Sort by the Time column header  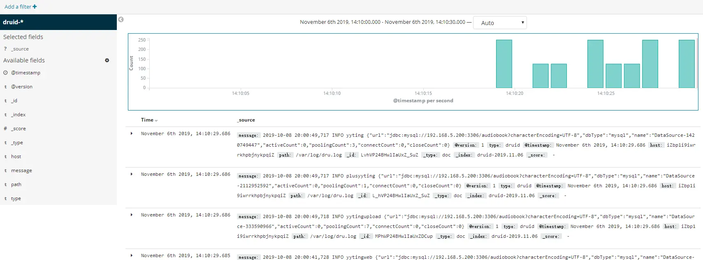147,120
